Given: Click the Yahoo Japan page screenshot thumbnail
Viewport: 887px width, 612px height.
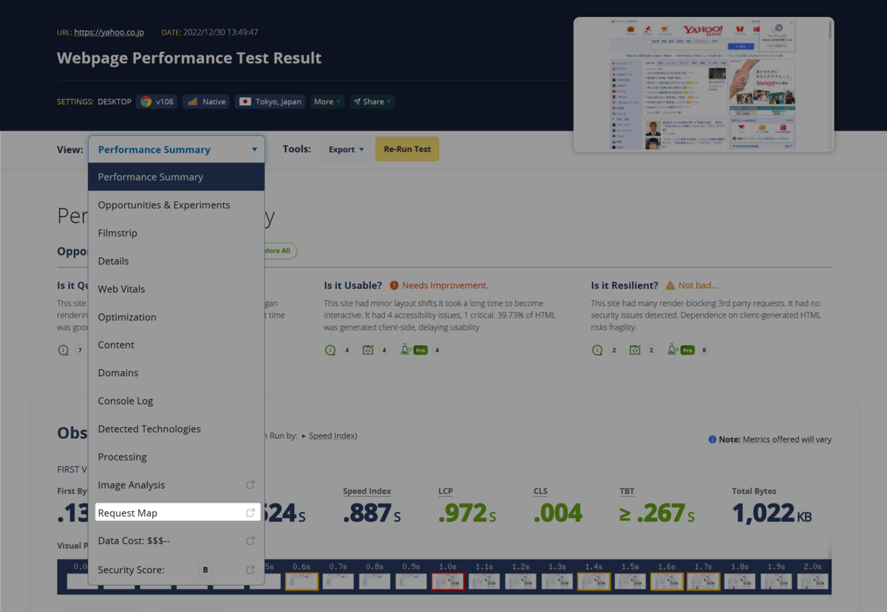Looking at the screenshot, I should point(704,84).
